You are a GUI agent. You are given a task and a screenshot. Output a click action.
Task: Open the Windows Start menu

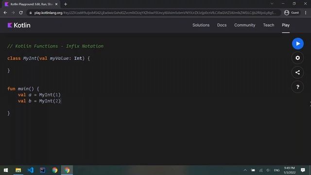tap(6, 170)
